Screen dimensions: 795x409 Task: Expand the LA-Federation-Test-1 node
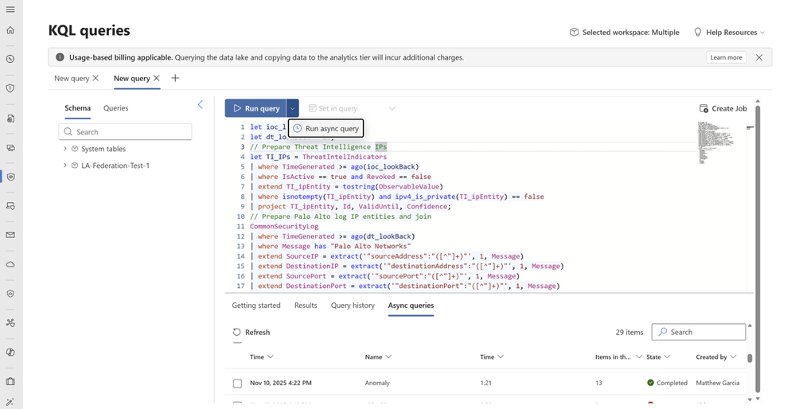click(65, 166)
